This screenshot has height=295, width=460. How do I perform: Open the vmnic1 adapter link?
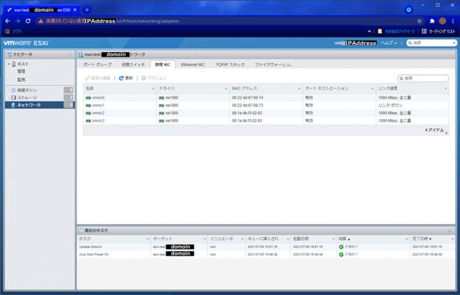pos(98,106)
